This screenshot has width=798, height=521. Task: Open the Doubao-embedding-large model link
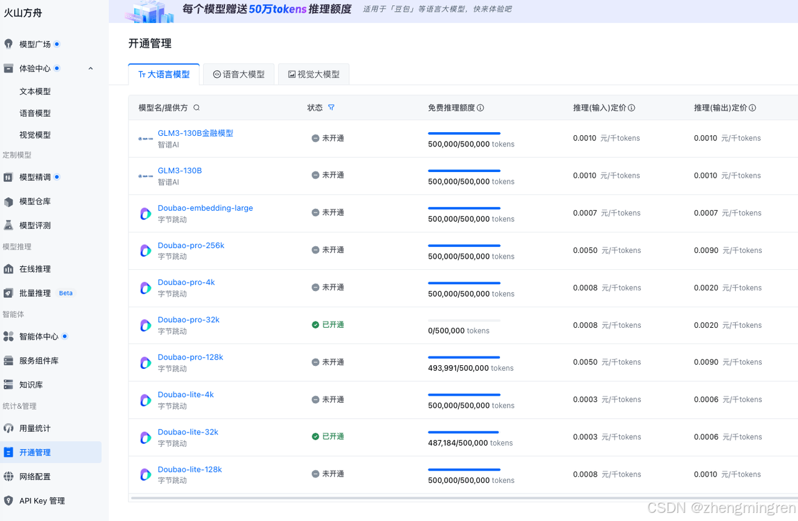[x=205, y=208]
